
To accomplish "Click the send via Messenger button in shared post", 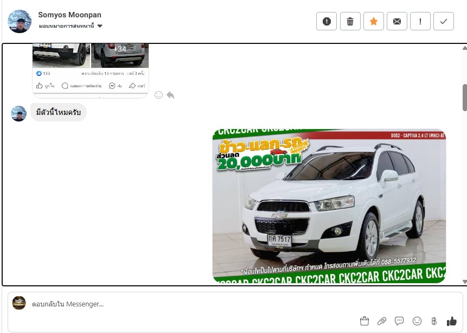I will tap(116, 86).
